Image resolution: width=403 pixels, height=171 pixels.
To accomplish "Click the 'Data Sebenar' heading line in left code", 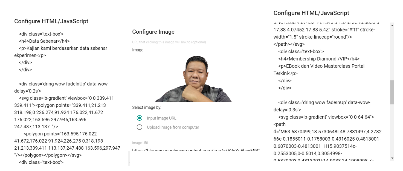I will (x=44, y=41).
